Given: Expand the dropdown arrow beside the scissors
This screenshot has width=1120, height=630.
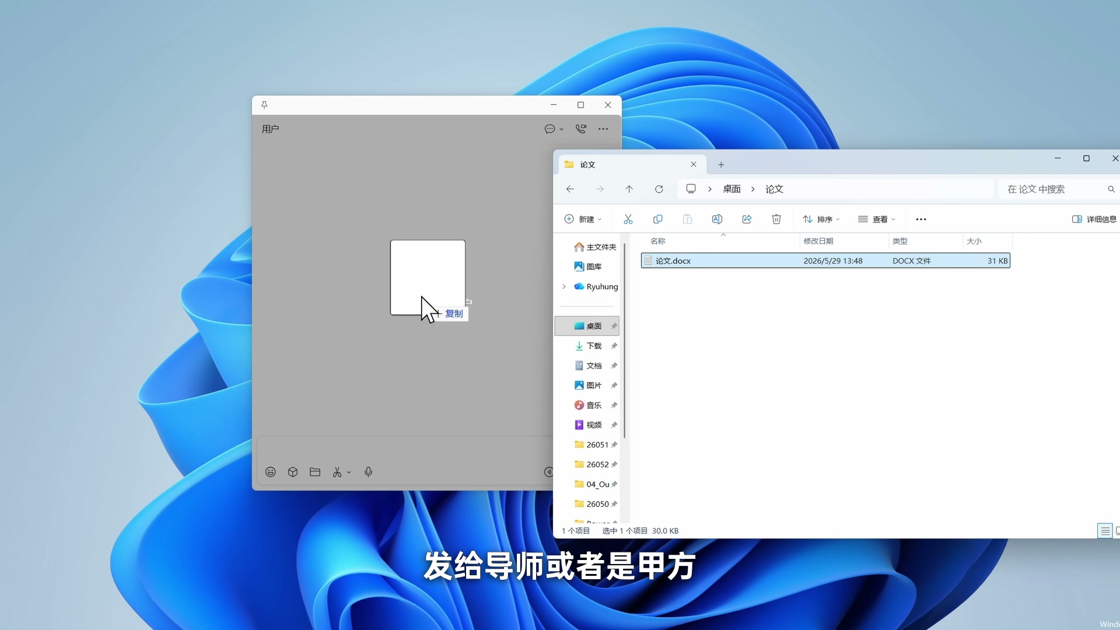Looking at the screenshot, I should click(349, 473).
